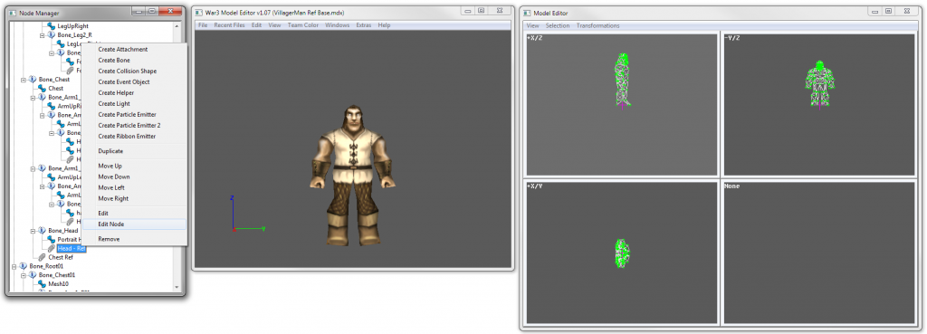Select the Head - Ref tree row
This screenshot has width=927, height=334.
pyautogui.click(x=72, y=248)
